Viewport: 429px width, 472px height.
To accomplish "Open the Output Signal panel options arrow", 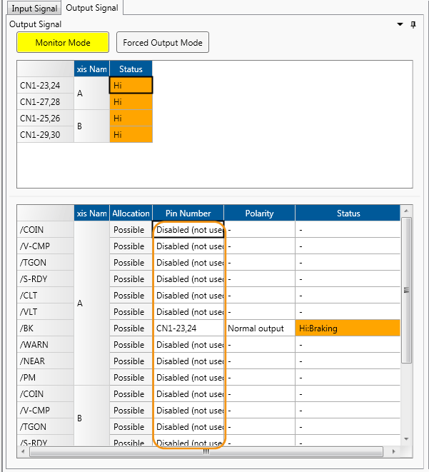I will (x=400, y=24).
